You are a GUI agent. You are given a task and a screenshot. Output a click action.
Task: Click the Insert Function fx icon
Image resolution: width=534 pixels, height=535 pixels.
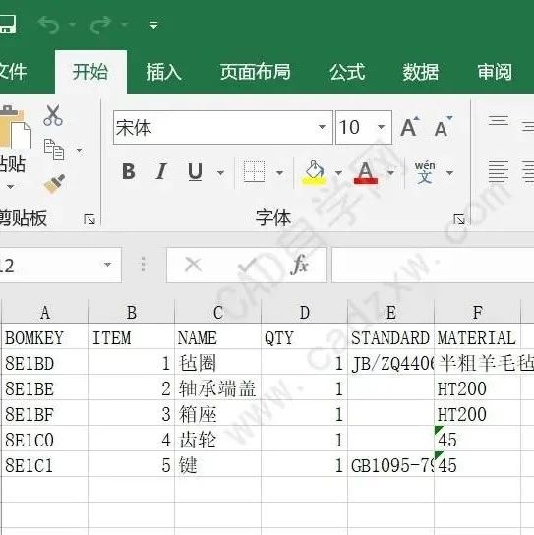click(300, 265)
